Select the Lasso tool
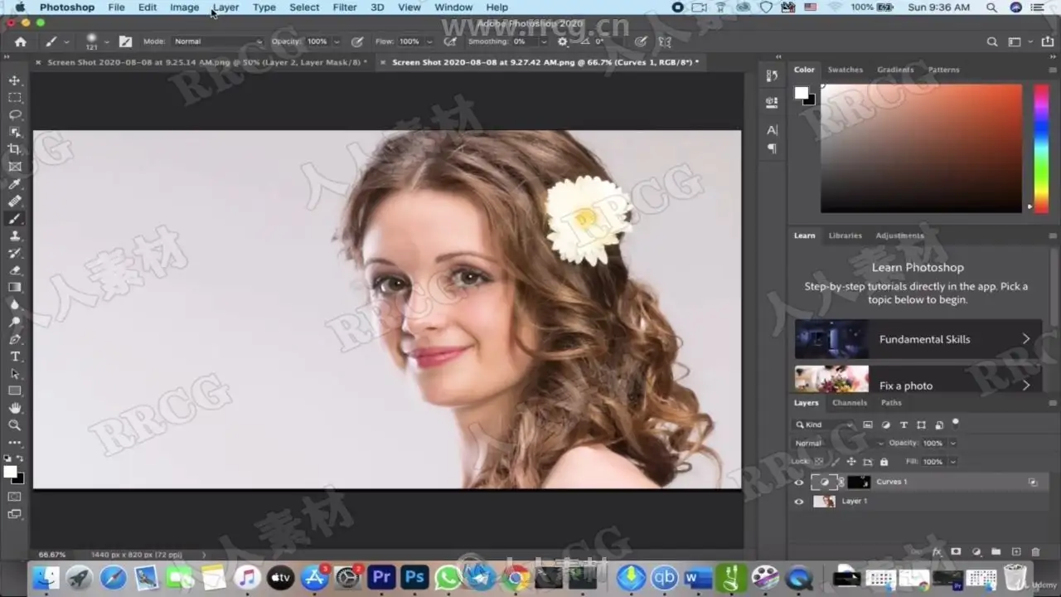 tap(15, 114)
